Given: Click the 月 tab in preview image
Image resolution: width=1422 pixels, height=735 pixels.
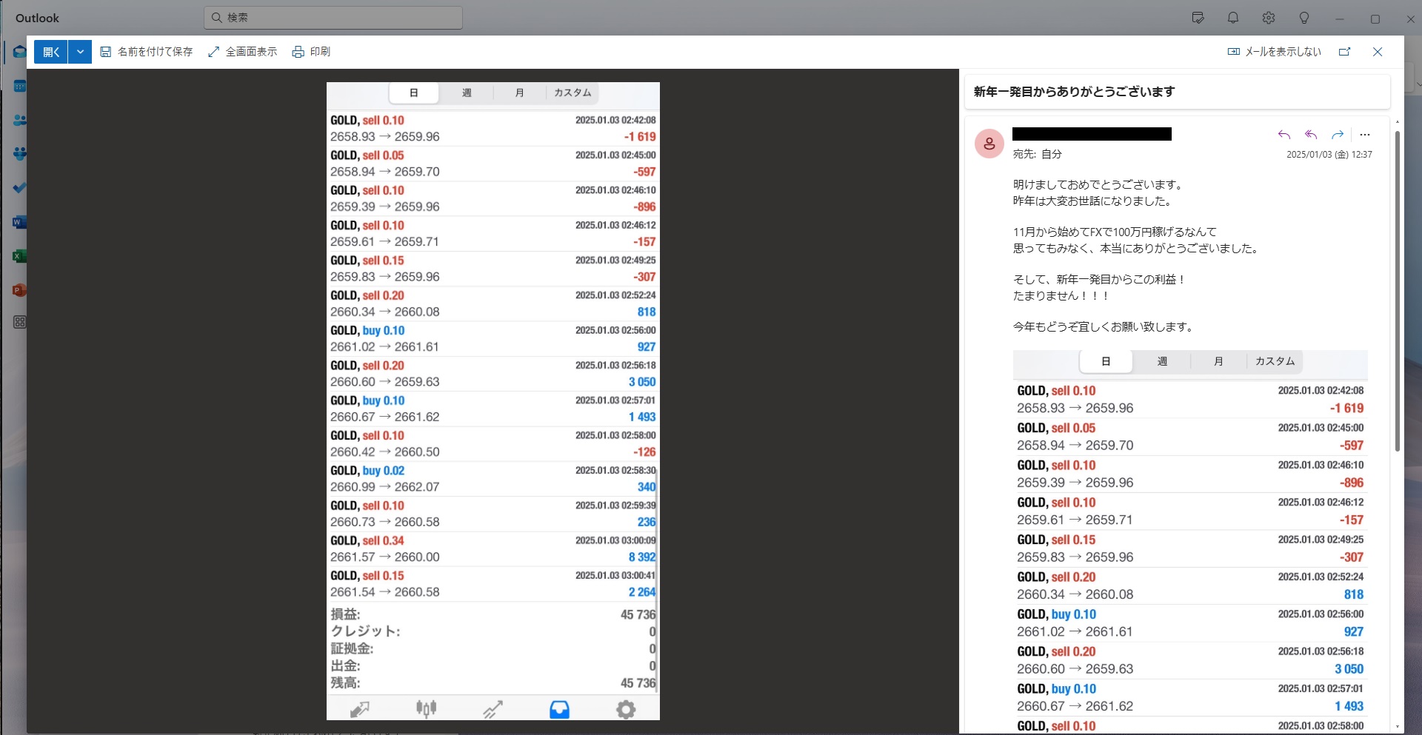Looking at the screenshot, I should coord(520,93).
